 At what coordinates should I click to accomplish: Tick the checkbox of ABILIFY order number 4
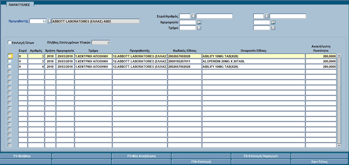[10, 66]
